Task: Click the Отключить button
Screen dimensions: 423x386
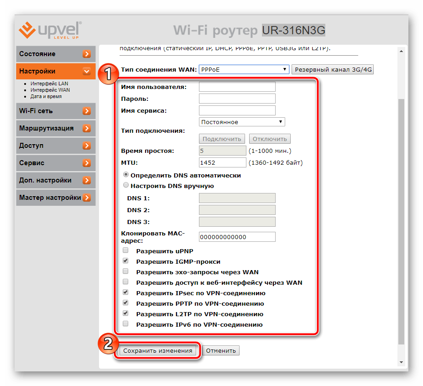Action: (x=270, y=139)
